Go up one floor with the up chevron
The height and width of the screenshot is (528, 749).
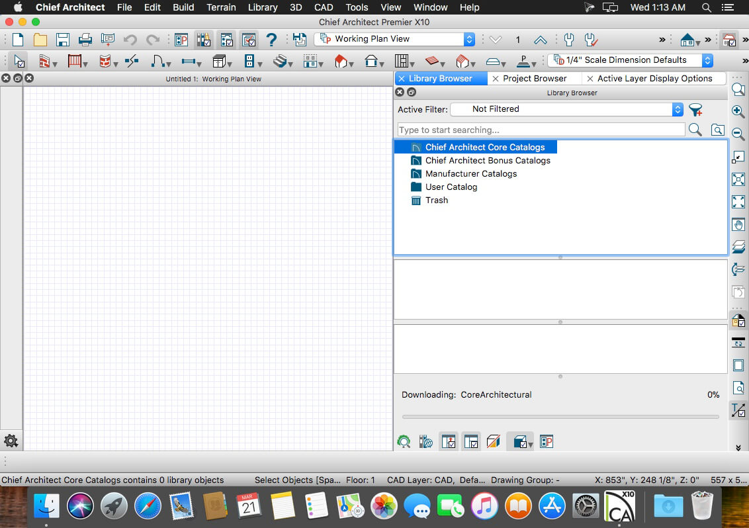click(541, 40)
